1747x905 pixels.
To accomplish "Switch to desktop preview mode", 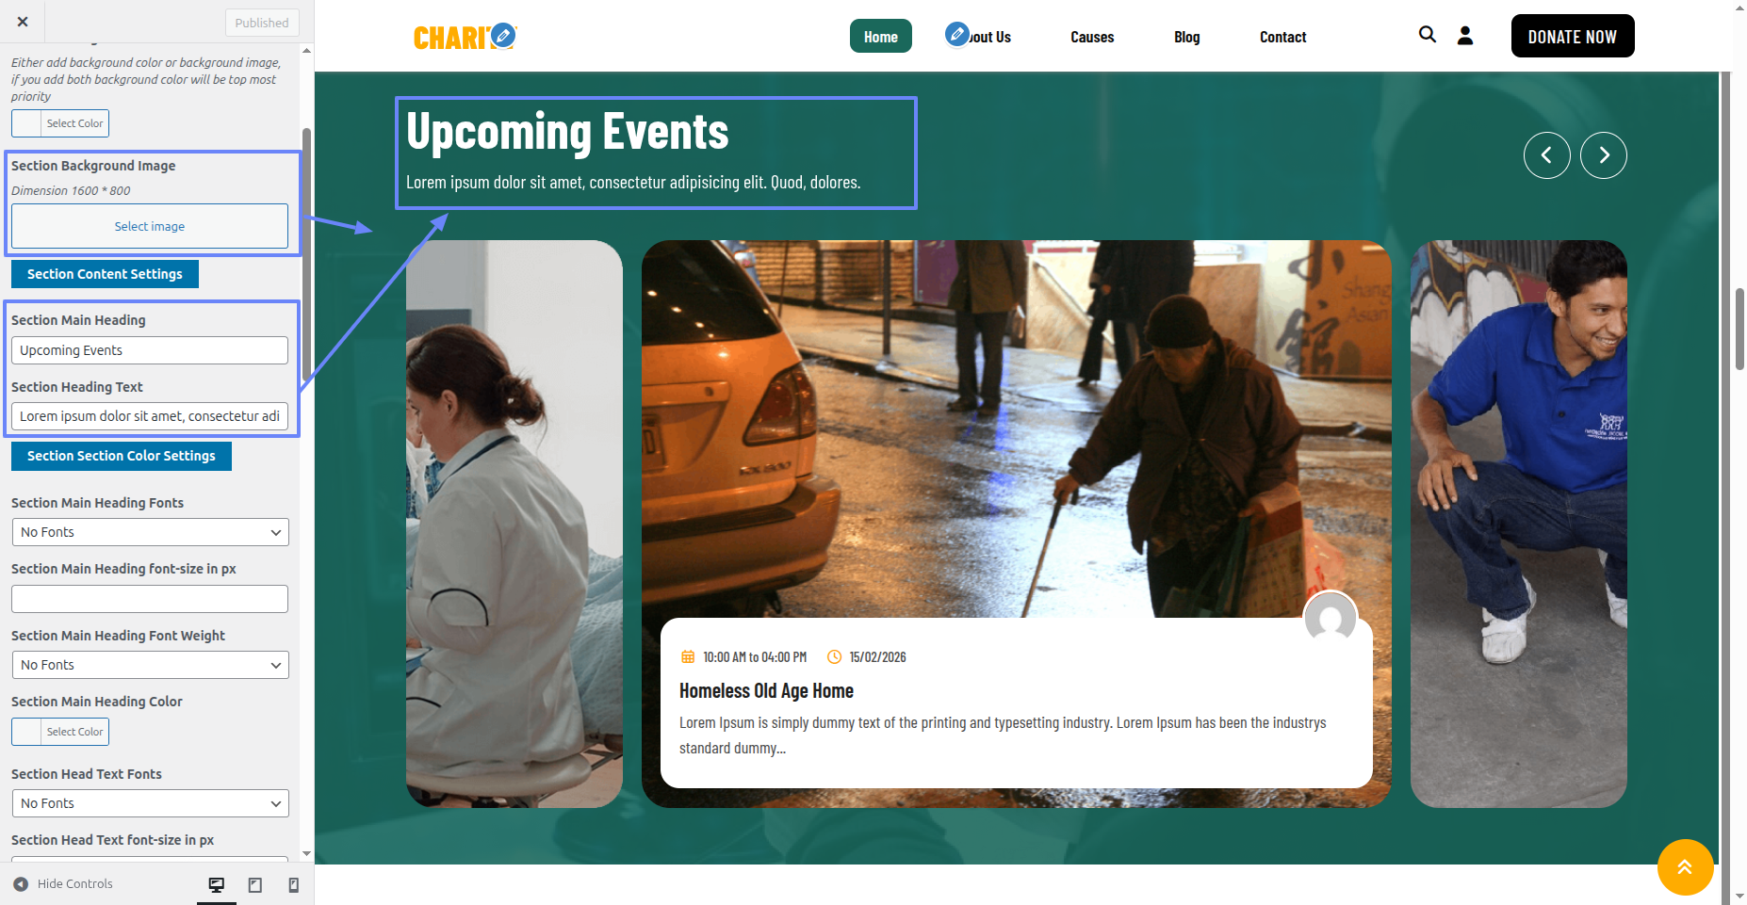I will point(217,884).
